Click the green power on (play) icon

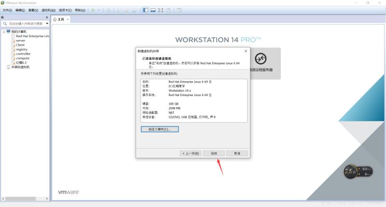point(94,10)
